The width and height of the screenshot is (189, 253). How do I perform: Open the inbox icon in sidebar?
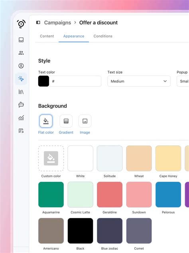[x=21, y=40]
